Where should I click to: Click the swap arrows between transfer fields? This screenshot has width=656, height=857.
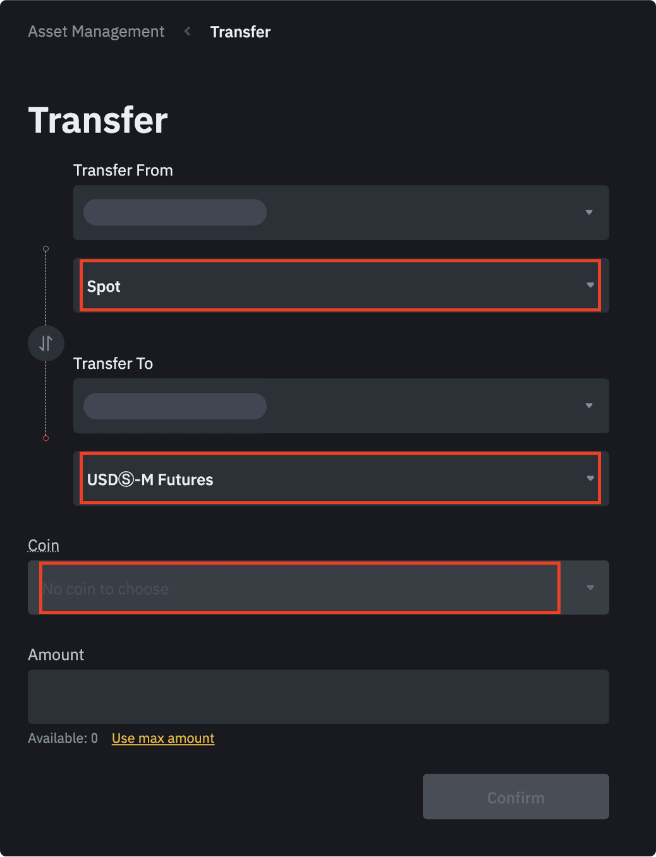coord(46,343)
